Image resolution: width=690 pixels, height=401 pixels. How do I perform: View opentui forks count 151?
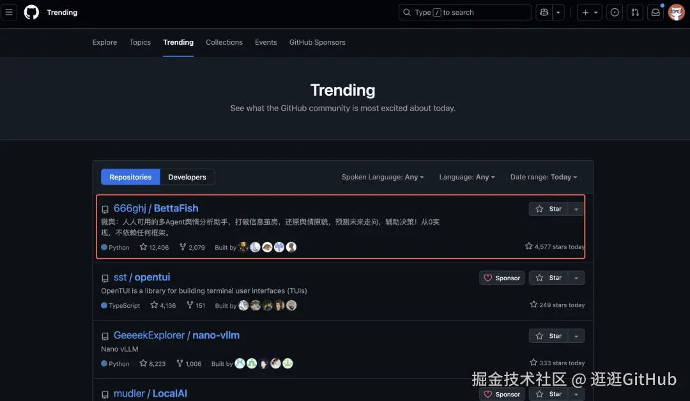click(x=196, y=305)
